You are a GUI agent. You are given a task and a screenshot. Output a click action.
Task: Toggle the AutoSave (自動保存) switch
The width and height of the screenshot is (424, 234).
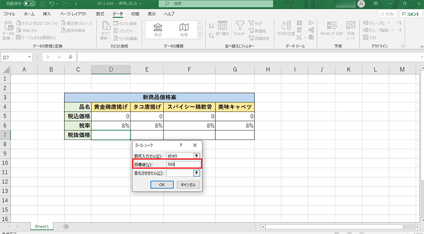[29, 4]
